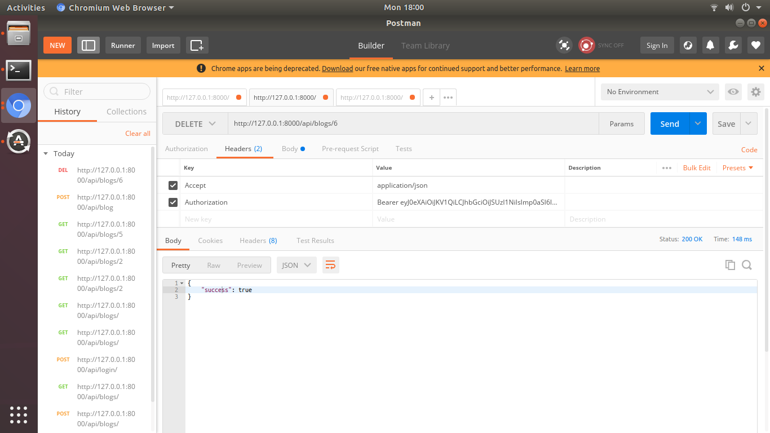Open Terminal in Ubuntu dock
The width and height of the screenshot is (770, 433).
tap(19, 70)
